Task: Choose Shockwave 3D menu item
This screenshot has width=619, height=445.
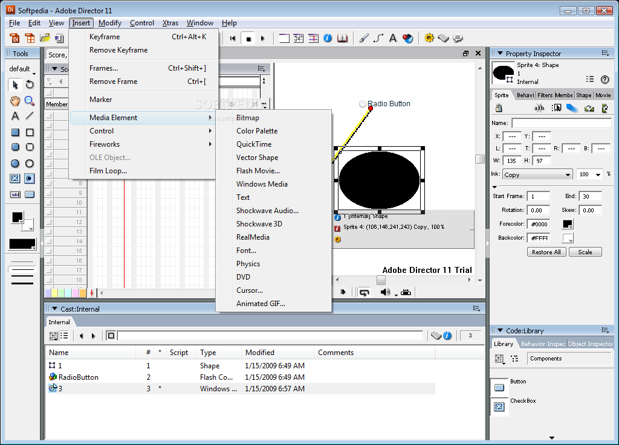Action: tap(274, 224)
